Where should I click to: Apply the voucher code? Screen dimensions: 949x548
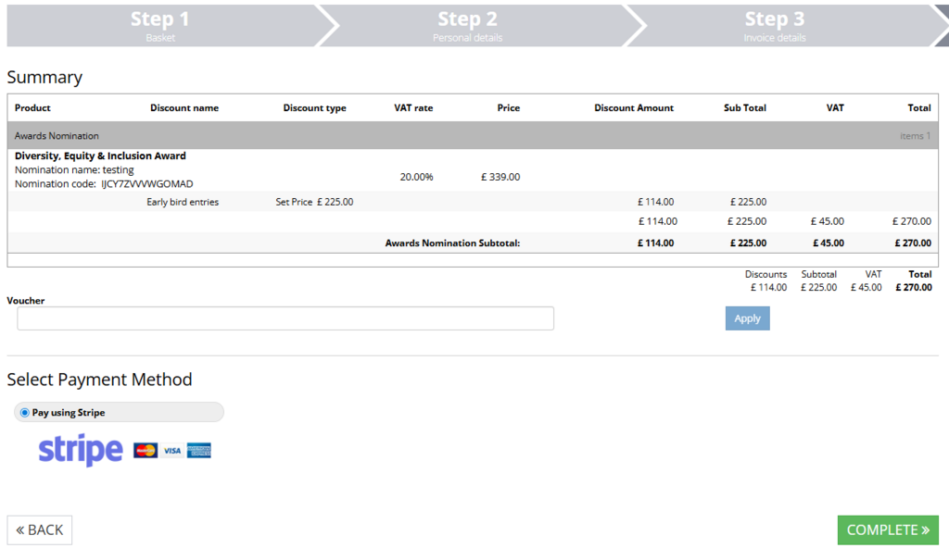click(747, 318)
